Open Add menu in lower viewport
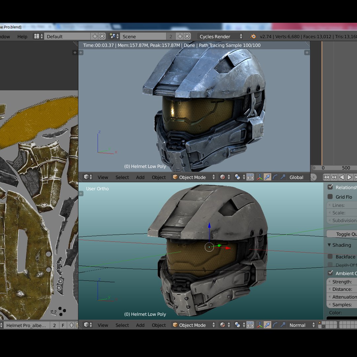357x357 pixels. pyautogui.click(x=140, y=325)
